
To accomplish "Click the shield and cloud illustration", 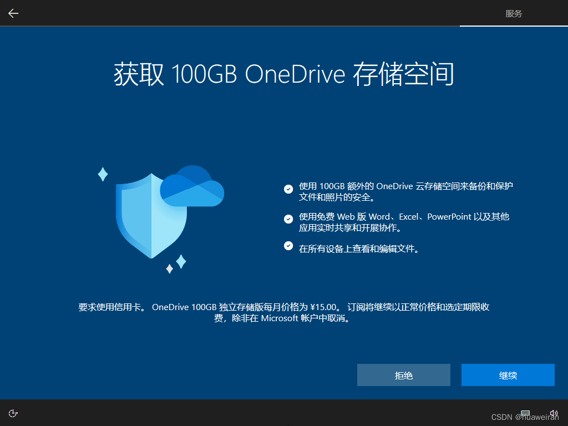I will [x=161, y=219].
